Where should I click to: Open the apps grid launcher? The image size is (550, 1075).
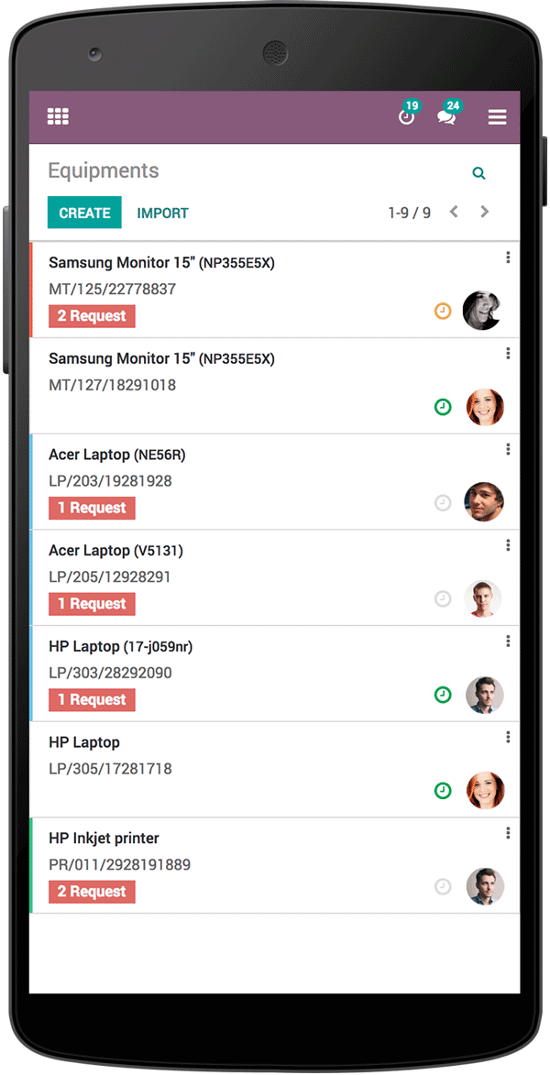tap(58, 116)
